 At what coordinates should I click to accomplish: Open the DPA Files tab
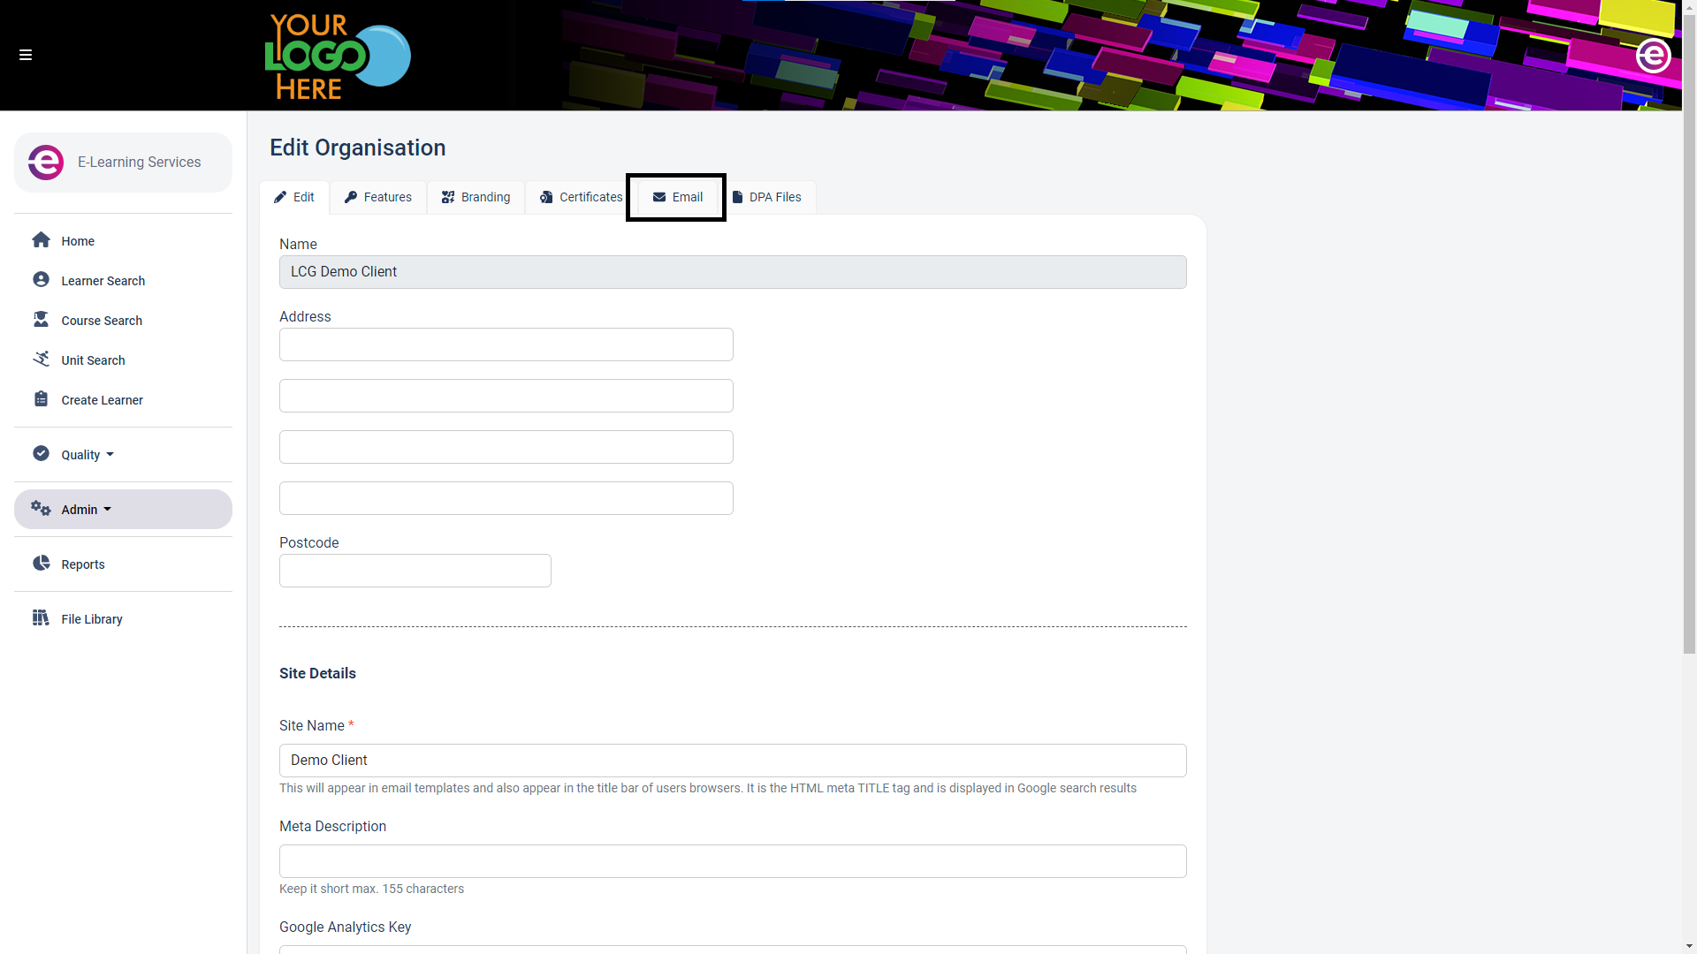[x=767, y=197]
